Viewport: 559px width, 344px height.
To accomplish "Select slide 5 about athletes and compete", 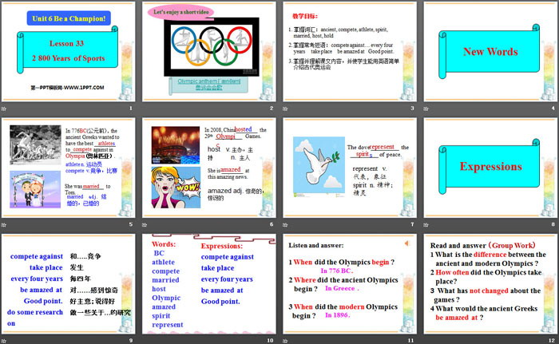I will tap(68, 168).
